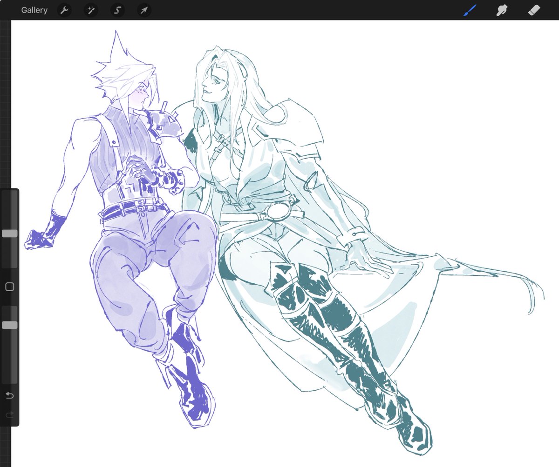Image resolution: width=559 pixels, height=467 pixels.
Task: Open the Actions wrench menu
Action: click(64, 10)
